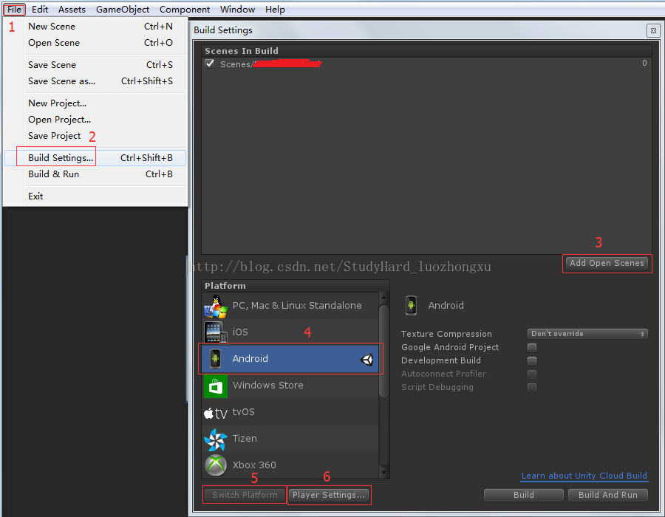This screenshot has width=665, height=517.
Task: Choose Build & Run menu entry
Action: pos(95,174)
